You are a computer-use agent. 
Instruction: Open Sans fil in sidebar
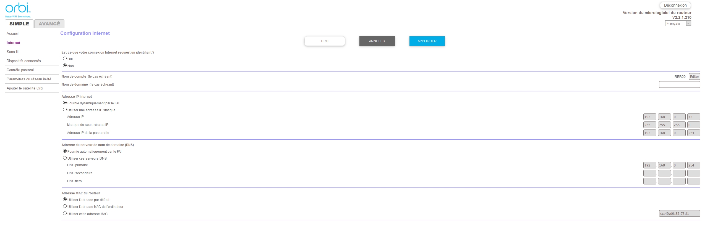[x=13, y=52]
